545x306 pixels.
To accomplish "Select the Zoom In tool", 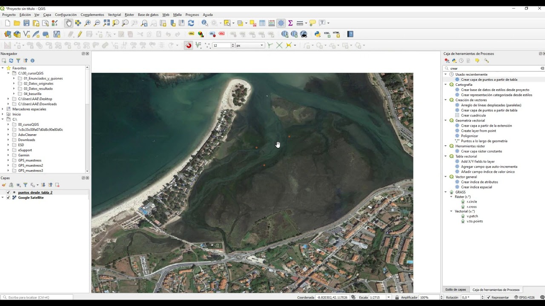I will tap(88, 23).
